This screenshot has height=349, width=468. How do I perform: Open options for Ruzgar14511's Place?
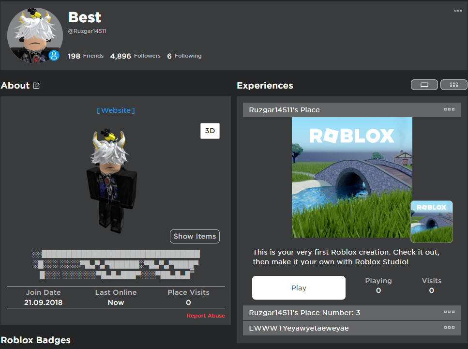pyautogui.click(x=449, y=109)
